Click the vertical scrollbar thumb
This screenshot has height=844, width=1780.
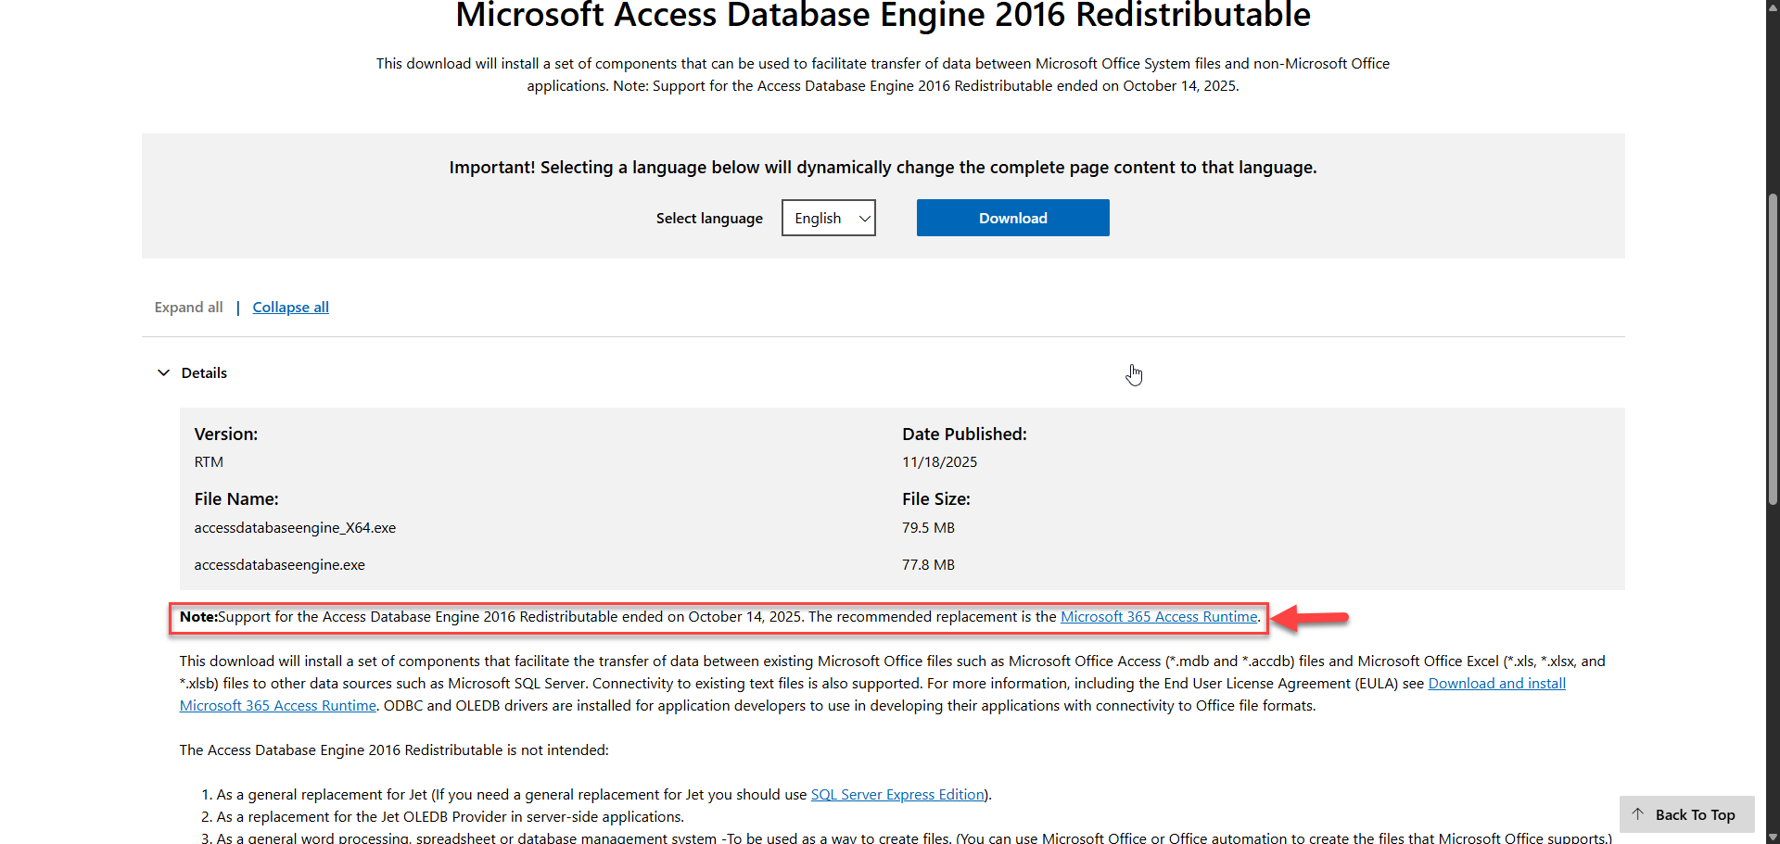tap(1773, 347)
